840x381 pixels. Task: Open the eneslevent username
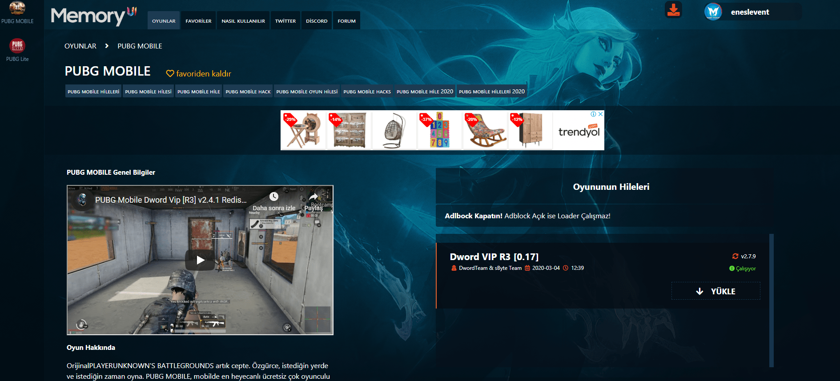[x=750, y=12]
